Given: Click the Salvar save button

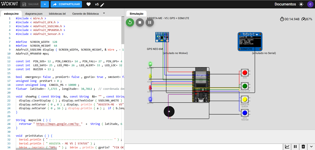Looking at the screenshot, I should (31, 4).
